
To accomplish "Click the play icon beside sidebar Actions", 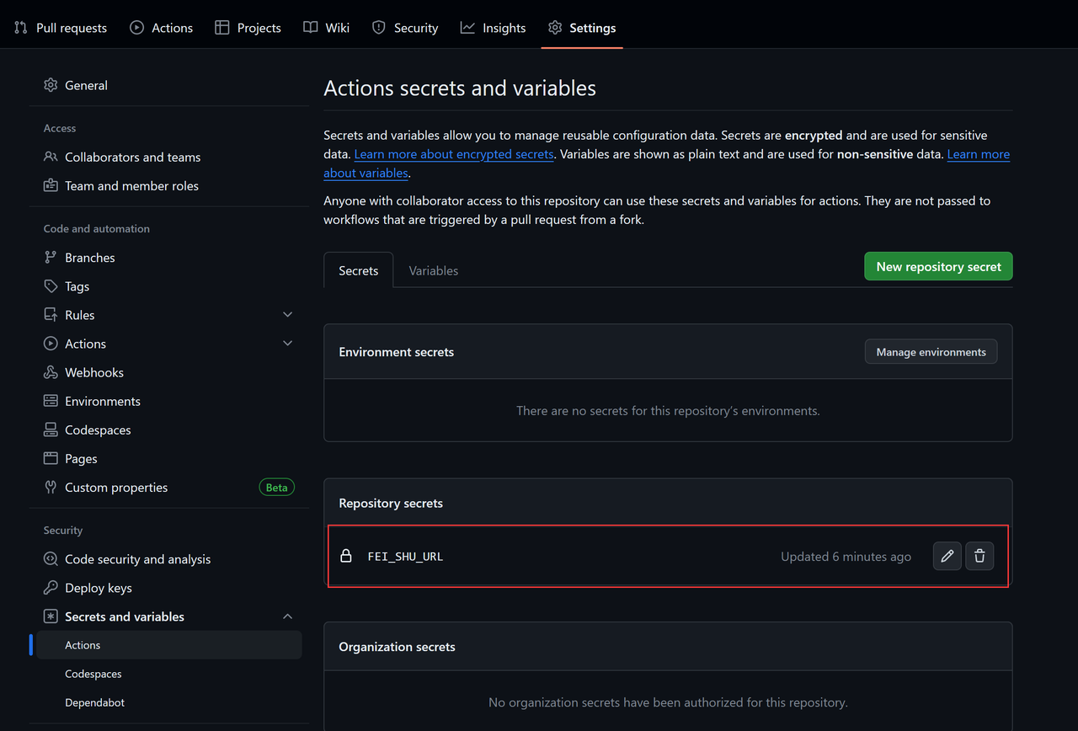I will pos(51,343).
